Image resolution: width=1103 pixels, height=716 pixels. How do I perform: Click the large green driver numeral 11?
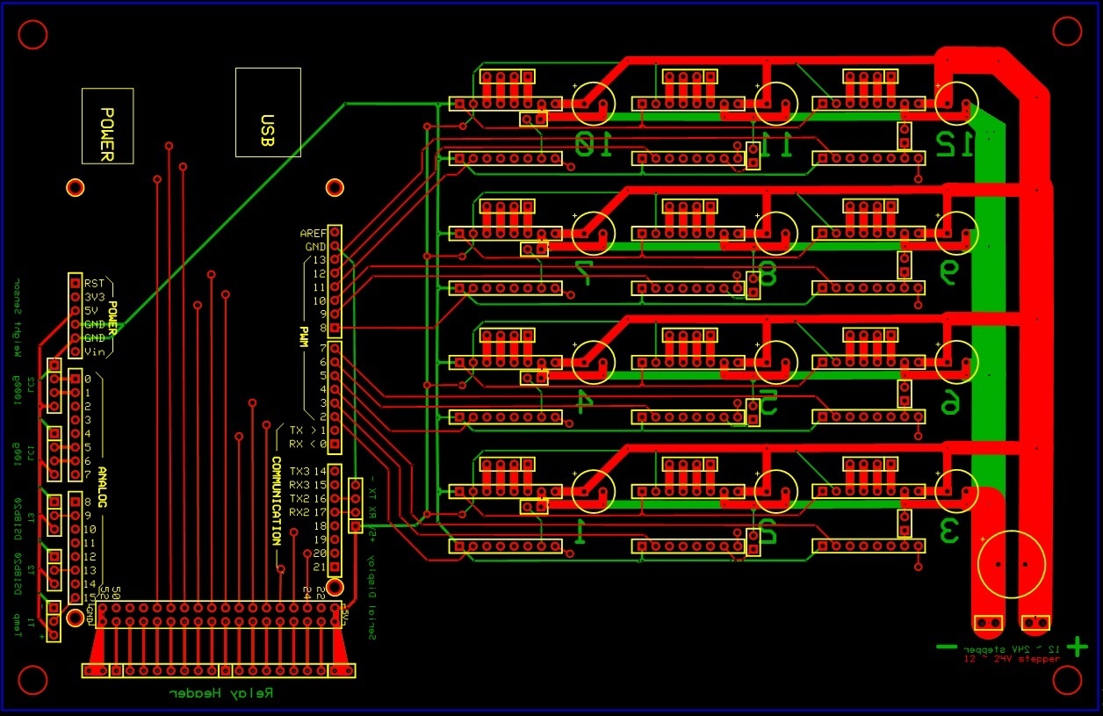pyautogui.click(x=775, y=144)
